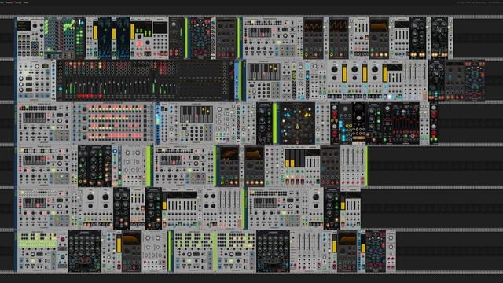503x283 pixels.
Task: Click the first orange curve display in the bottom rack row
Action: point(131,239)
